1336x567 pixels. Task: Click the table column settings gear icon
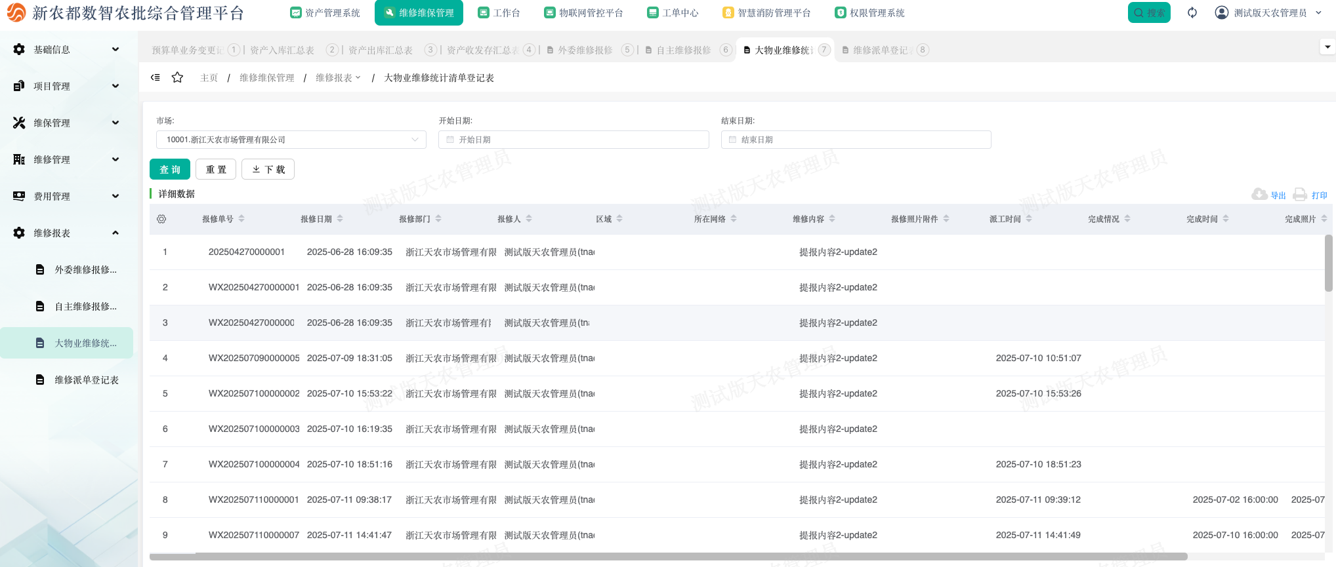point(161,219)
